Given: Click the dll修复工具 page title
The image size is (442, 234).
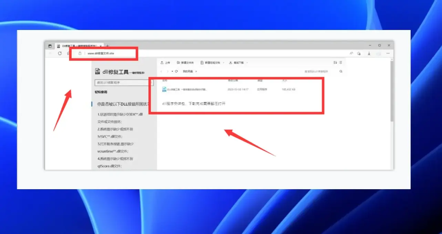Looking at the screenshot, I should [x=115, y=72].
